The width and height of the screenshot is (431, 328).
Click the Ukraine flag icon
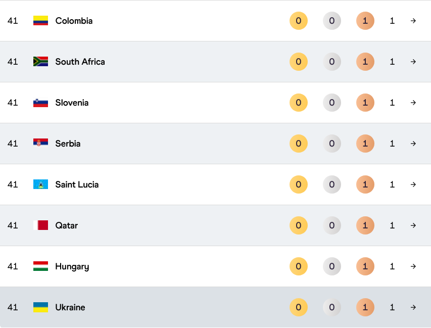[x=40, y=307]
